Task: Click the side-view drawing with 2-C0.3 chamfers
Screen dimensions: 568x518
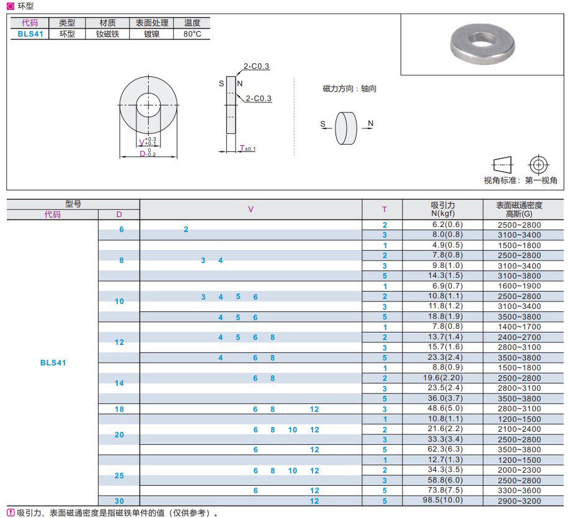Action: tap(232, 105)
